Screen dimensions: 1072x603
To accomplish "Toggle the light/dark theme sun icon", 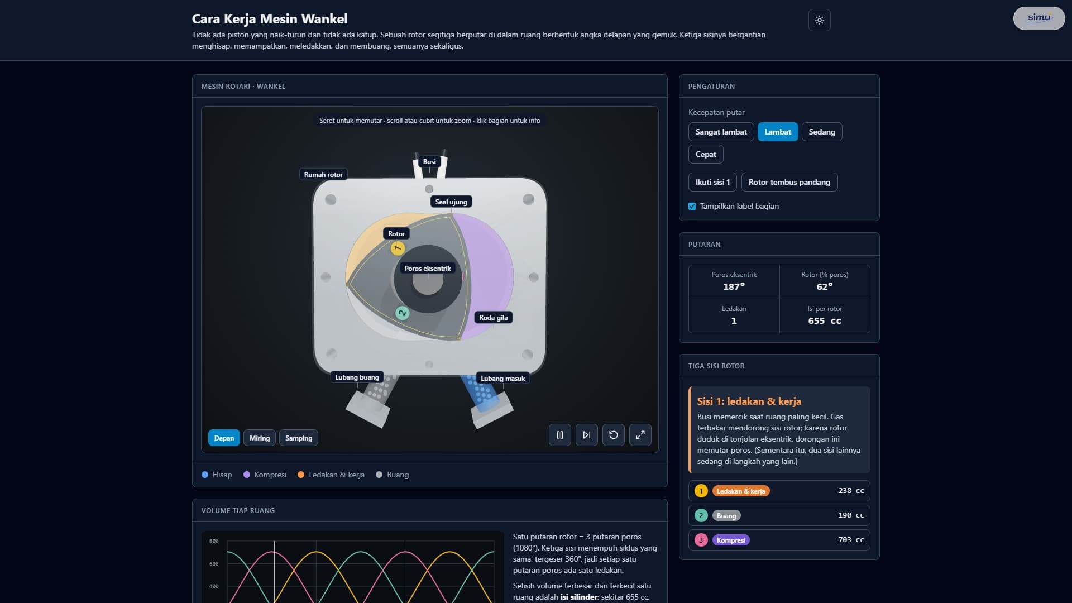I will pos(819,20).
